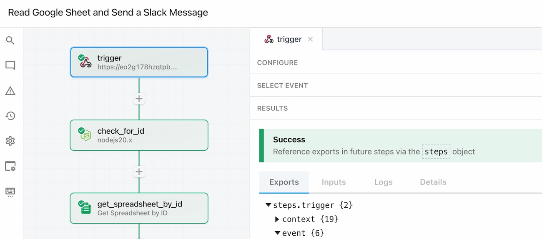Image resolution: width=542 pixels, height=239 pixels.
Task: Close the trigger panel tab
Action: 310,39
